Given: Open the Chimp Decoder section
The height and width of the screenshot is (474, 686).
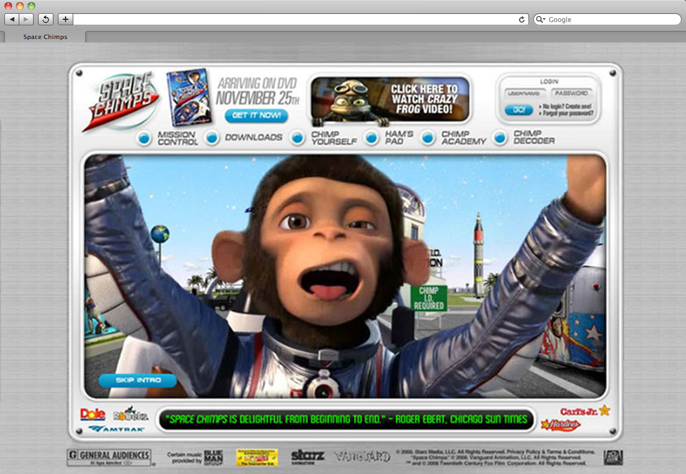Looking at the screenshot, I should (x=534, y=137).
